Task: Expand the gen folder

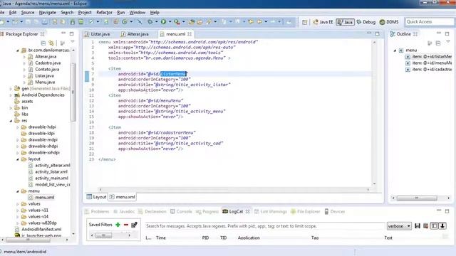Action: [x=11, y=88]
